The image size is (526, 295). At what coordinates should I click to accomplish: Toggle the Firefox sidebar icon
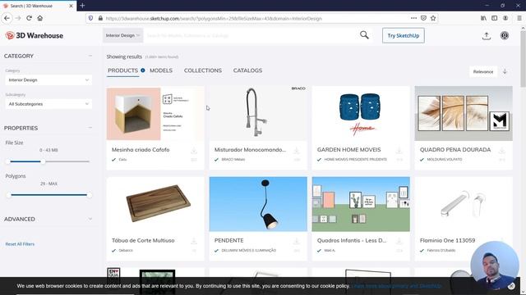pos(495,18)
